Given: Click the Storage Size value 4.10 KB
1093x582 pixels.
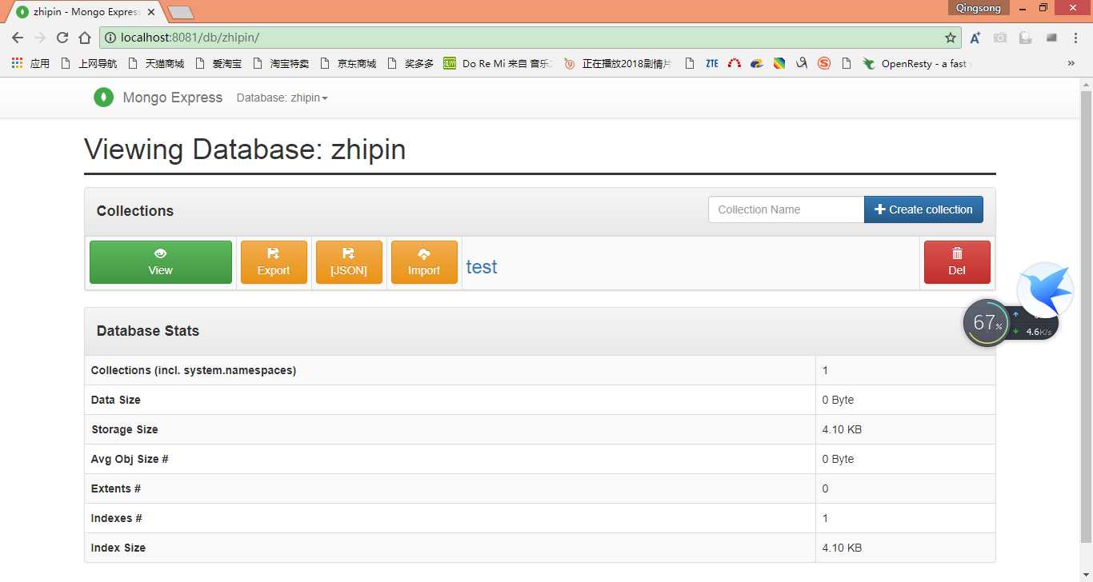Looking at the screenshot, I should click(842, 429).
